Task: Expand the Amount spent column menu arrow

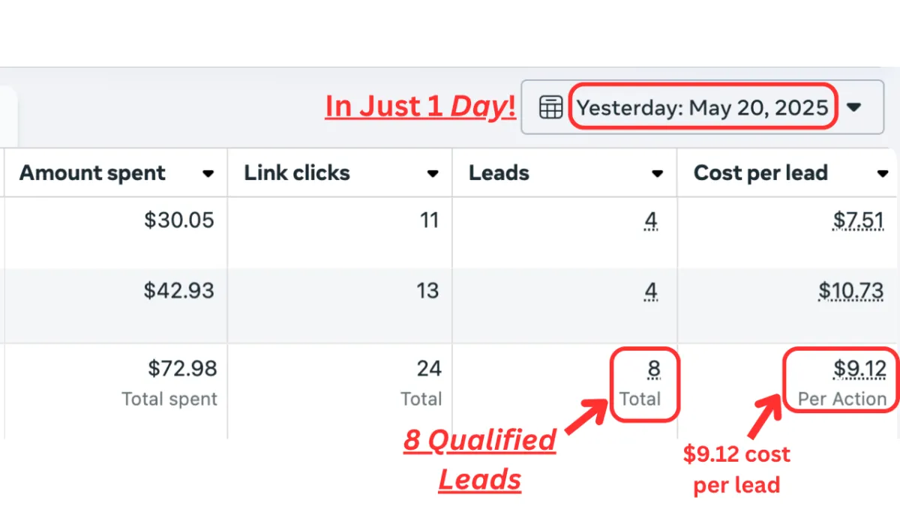Action: [208, 174]
